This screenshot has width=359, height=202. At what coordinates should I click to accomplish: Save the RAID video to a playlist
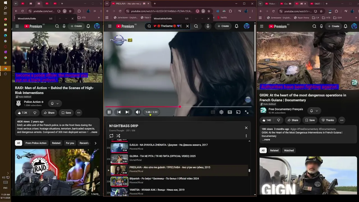pyautogui.click(x=66, y=113)
